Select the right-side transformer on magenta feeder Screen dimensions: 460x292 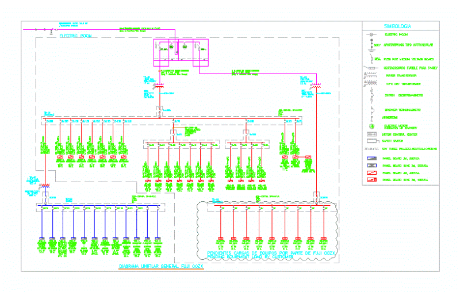pyautogui.click(x=316, y=86)
